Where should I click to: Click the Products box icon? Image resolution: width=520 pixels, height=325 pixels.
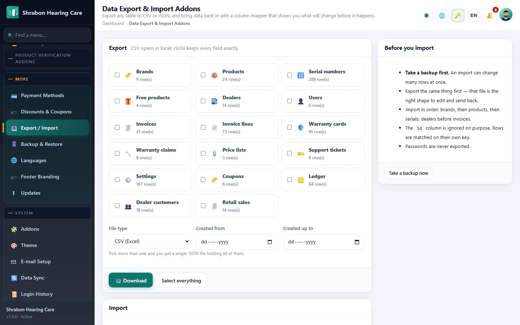click(x=214, y=75)
